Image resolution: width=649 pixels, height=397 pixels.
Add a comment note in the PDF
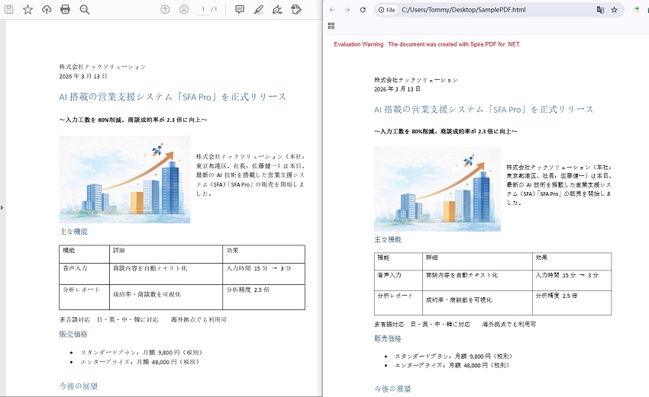tap(239, 9)
